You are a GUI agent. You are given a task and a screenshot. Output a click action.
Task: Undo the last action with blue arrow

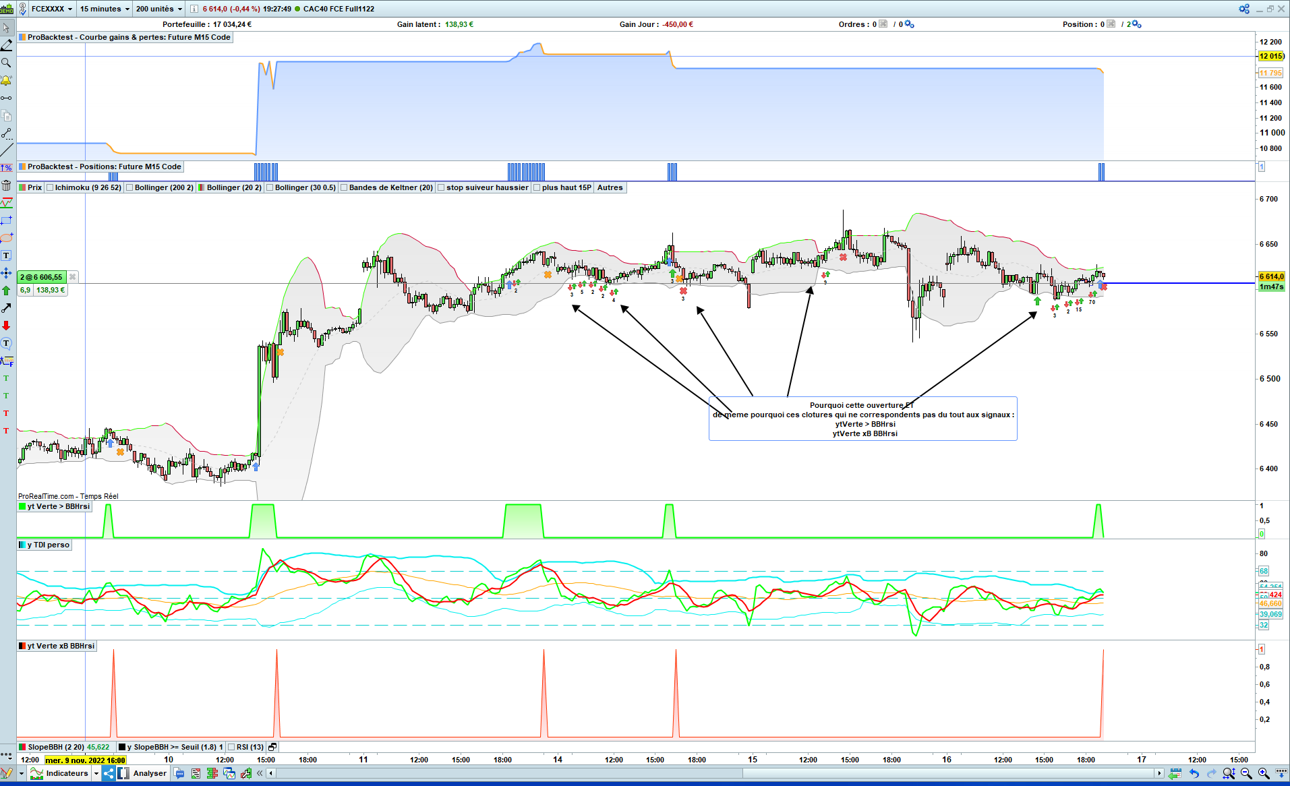(1194, 773)
